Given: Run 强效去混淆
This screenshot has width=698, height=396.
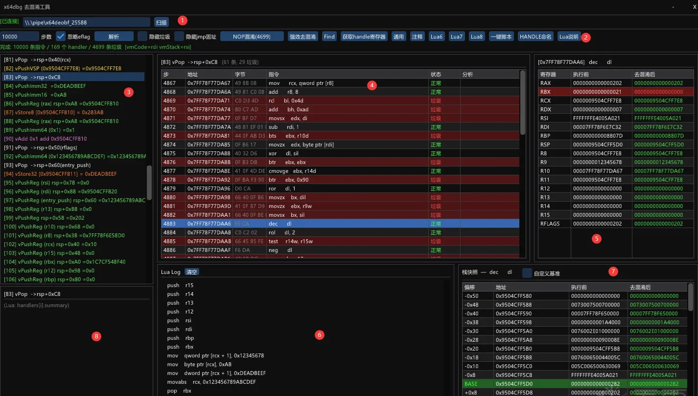Looking at the screenshot, I should pos(303,36).
